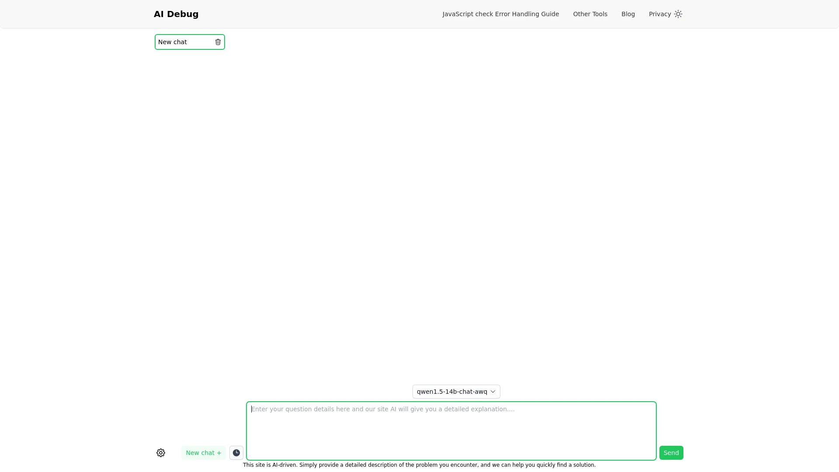Expand the model dropdown chevron
The height and width of the screenshot is (472, 839).
(493, 392)
